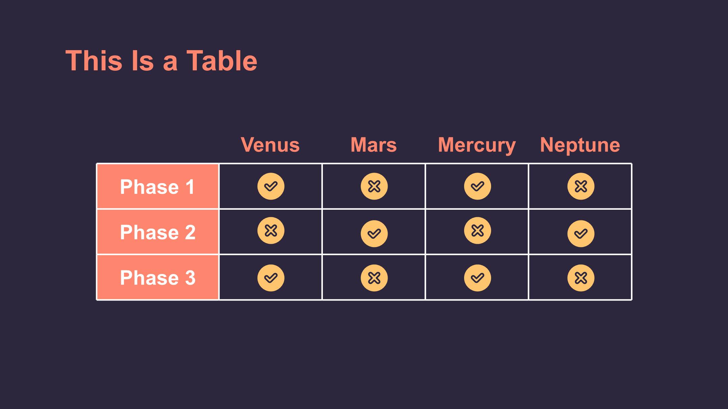This screenshot has height=409, width=728.
Task: Select the Mercury column heading
Action: 477,145
